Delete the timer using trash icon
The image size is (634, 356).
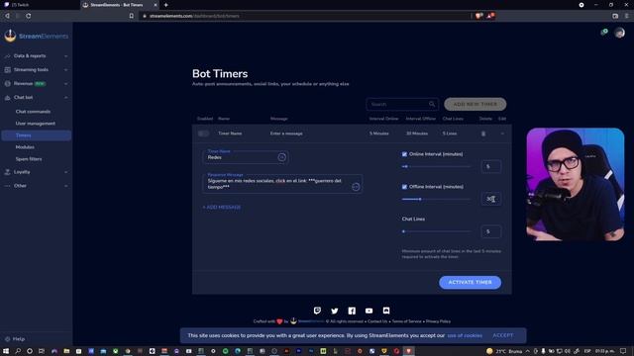tap(483, 133)
